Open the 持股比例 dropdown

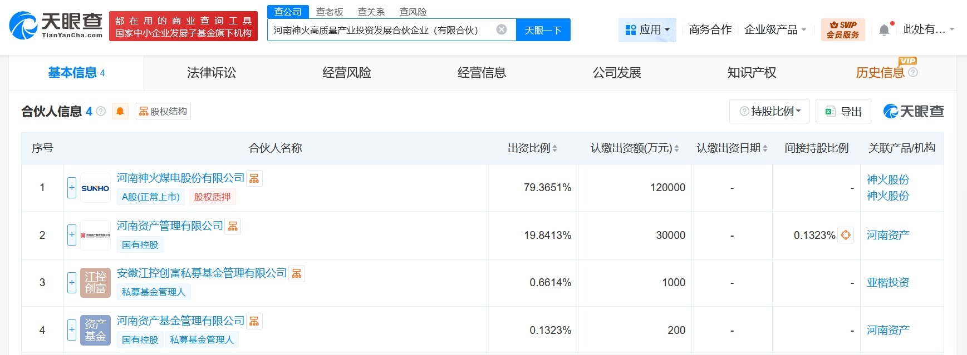point(770,111)
